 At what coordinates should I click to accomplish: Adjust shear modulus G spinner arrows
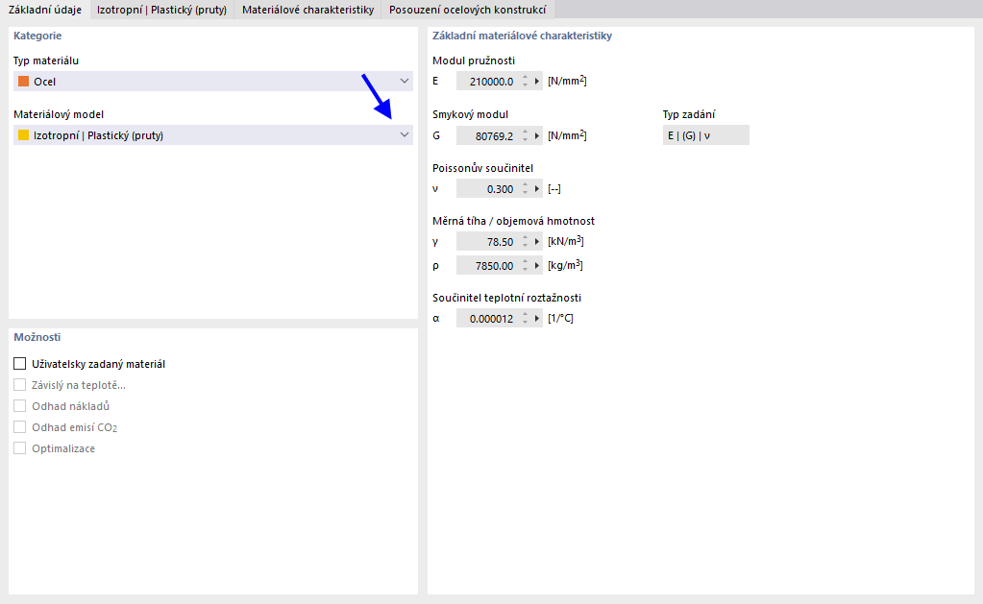click(x=526, y=135)
